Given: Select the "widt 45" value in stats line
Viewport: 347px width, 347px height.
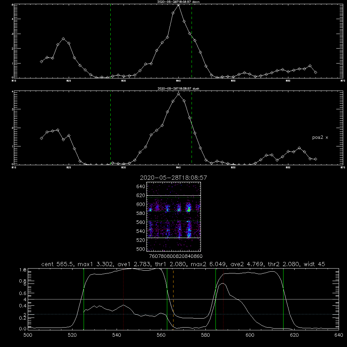Looking at the screenshot, I should click(x=314, y=264).
